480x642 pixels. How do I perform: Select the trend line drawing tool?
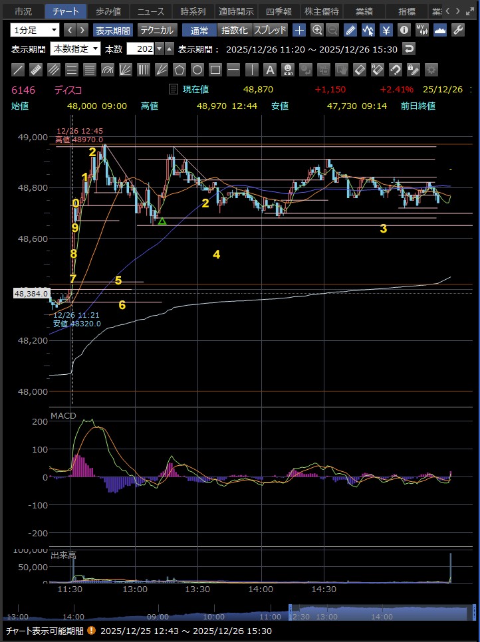point(19,69)
